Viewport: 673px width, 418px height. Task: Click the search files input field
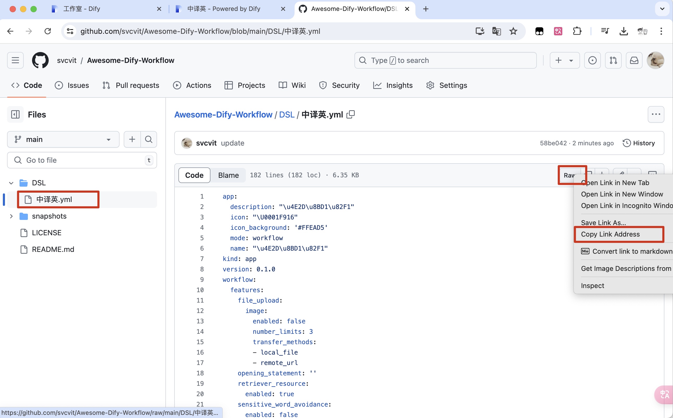82,160
